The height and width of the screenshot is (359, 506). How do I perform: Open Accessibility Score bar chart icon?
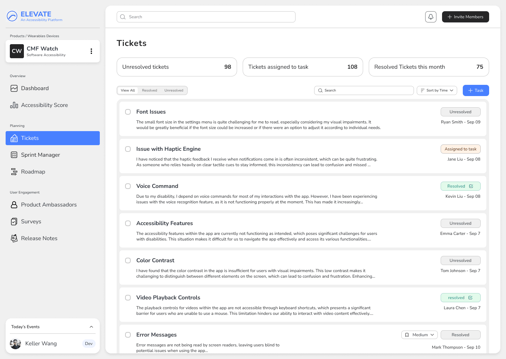click(14, 105)
